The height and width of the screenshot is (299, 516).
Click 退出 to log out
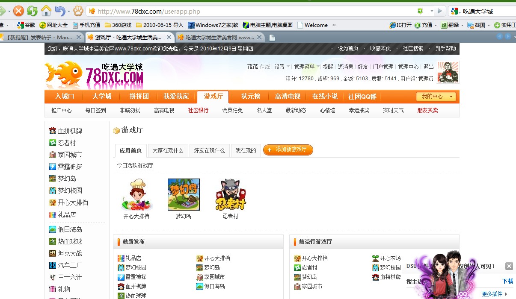click(428, 67)
